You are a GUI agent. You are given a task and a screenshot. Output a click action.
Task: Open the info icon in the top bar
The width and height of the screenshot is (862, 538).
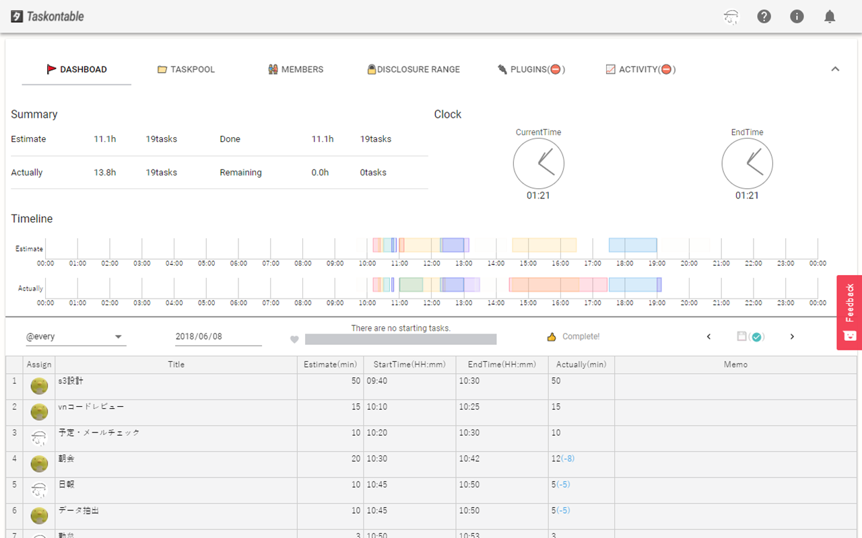[797, 16]
